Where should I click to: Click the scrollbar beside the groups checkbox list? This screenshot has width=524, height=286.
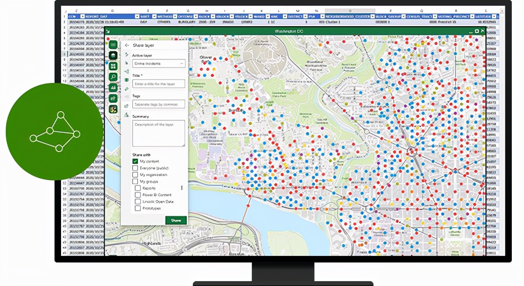coord(182,188)
